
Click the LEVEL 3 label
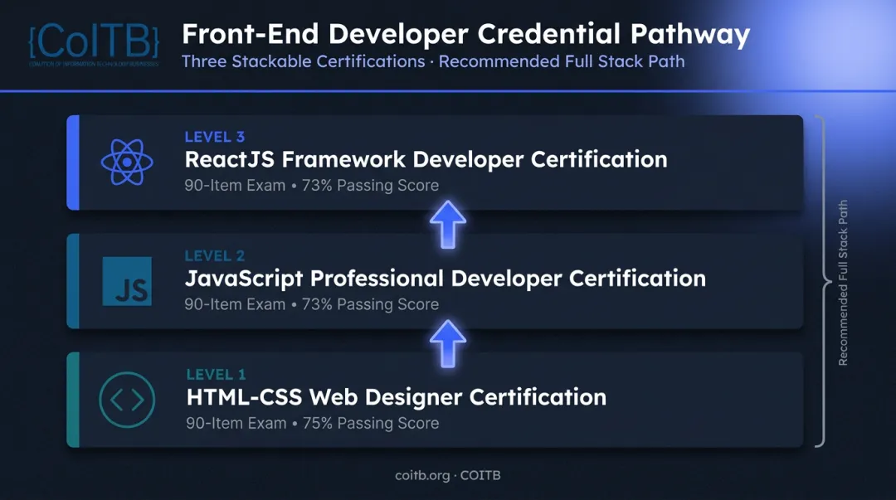[x=214, y=137]
